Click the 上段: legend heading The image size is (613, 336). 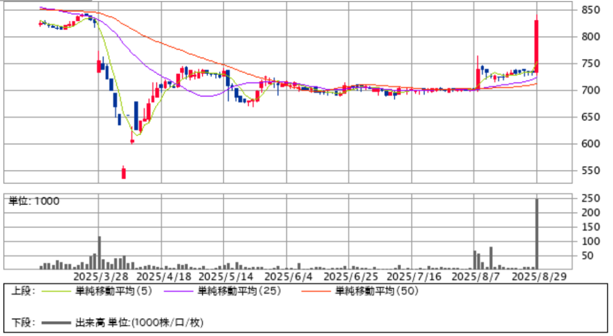[23, 292]
